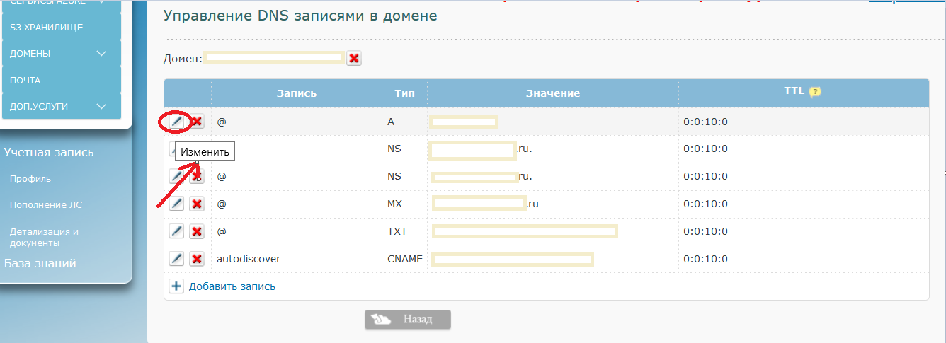
Task: Clear the selected domain with the red X
Action: (354, 59)
